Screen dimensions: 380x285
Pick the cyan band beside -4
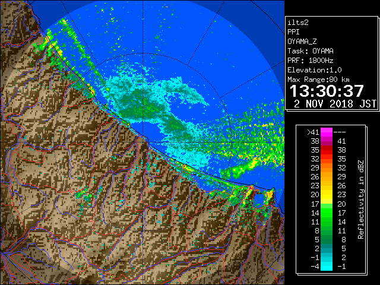(x=327, y=267)
